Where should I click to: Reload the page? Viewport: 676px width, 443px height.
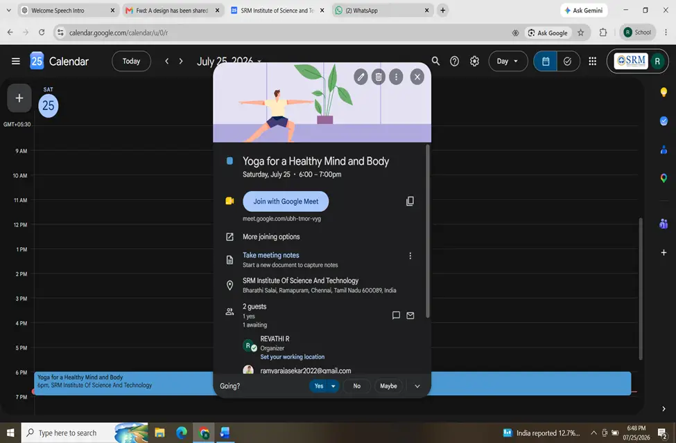click(x=42, y=33)
